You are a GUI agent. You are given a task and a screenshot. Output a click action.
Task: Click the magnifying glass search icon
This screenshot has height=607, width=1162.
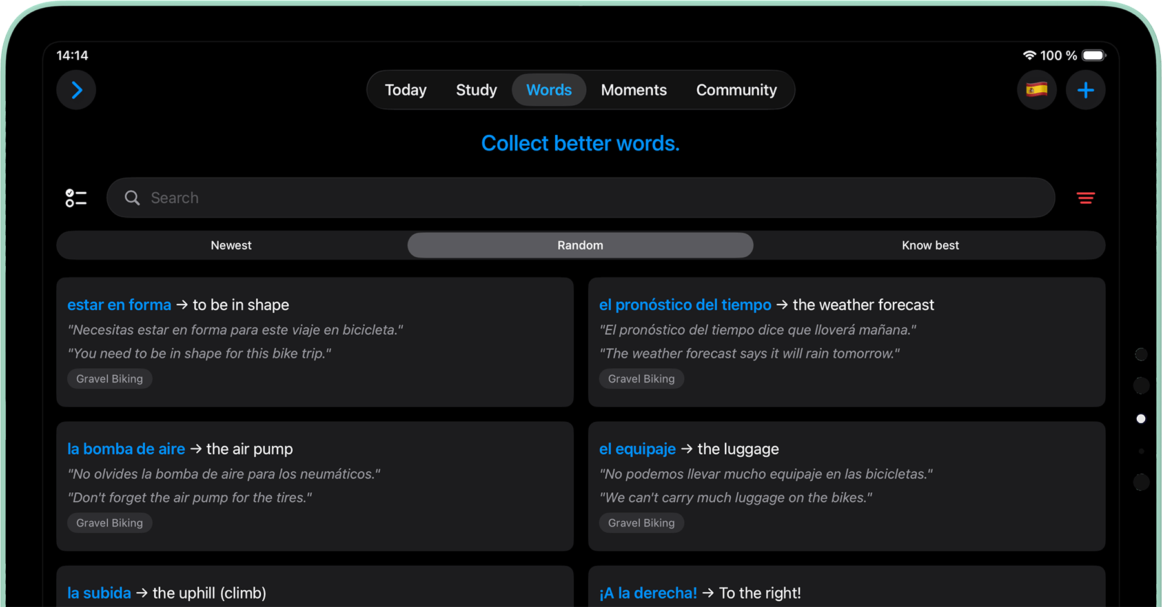point(132,197)
